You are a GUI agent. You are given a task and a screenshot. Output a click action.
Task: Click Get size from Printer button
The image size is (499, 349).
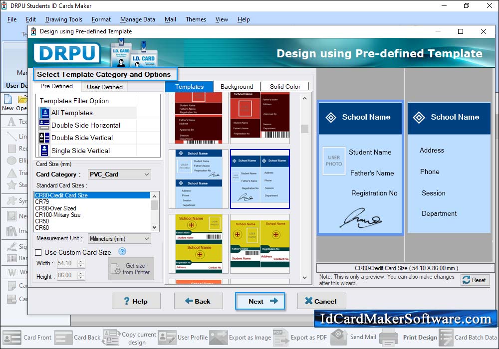click(131, 269)
